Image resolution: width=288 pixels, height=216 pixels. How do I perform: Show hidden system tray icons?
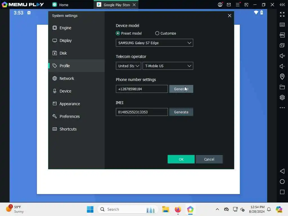(217, 209)
